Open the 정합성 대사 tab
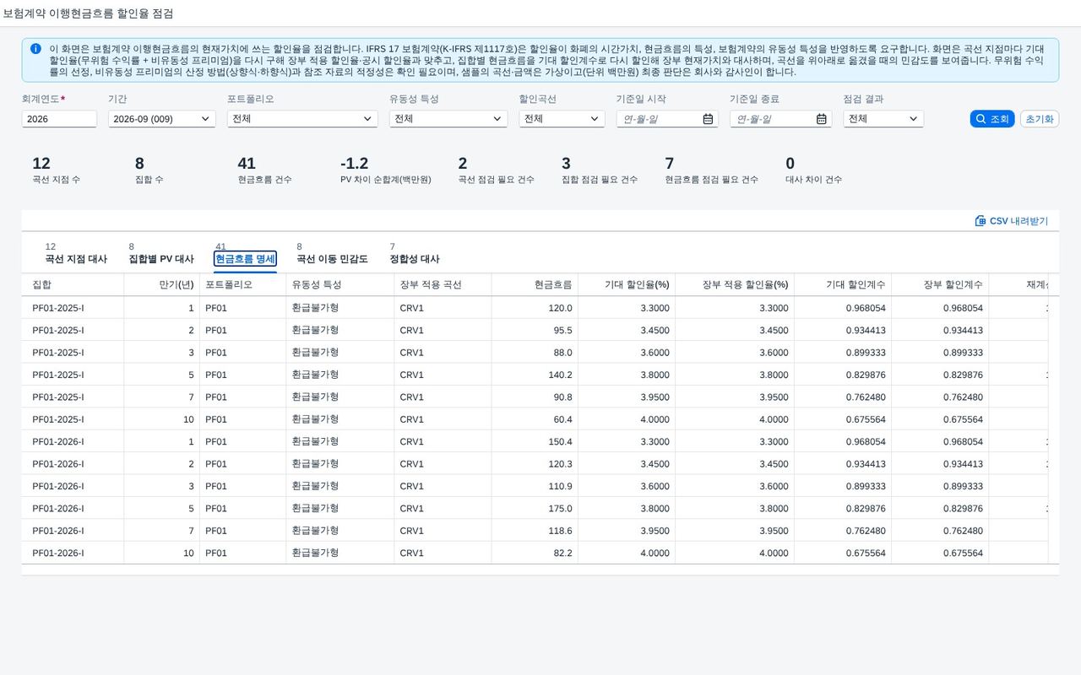The image size is (1081, 675). click(x=415, y=259)
